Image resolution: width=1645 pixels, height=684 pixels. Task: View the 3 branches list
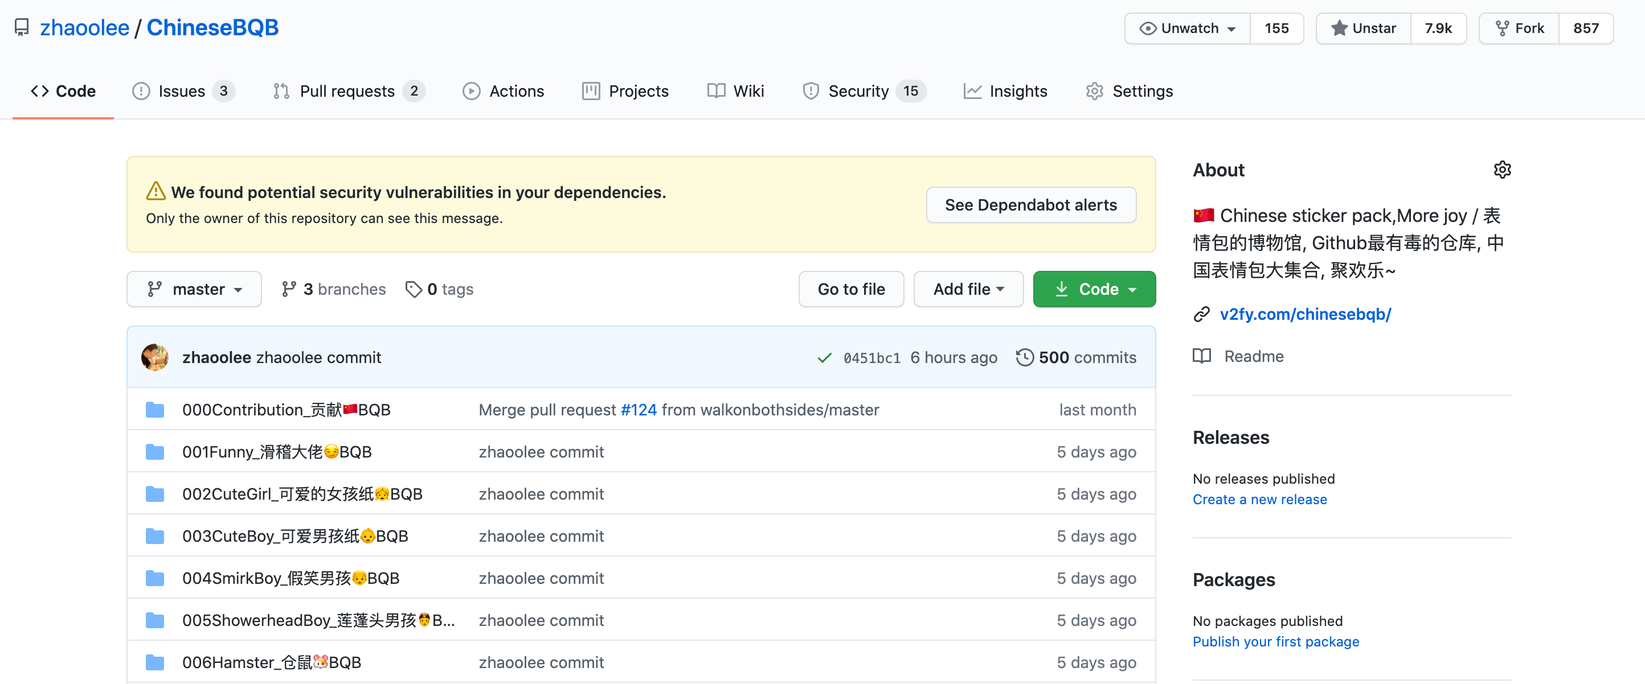pos(334,289)
